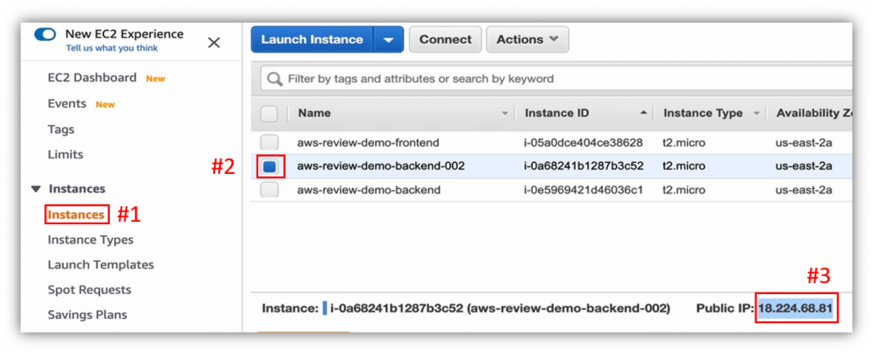The height and width of the screenshot is (353, 873).
Task: Open the Launch Instance dropdown arrow
Action: 389,39
